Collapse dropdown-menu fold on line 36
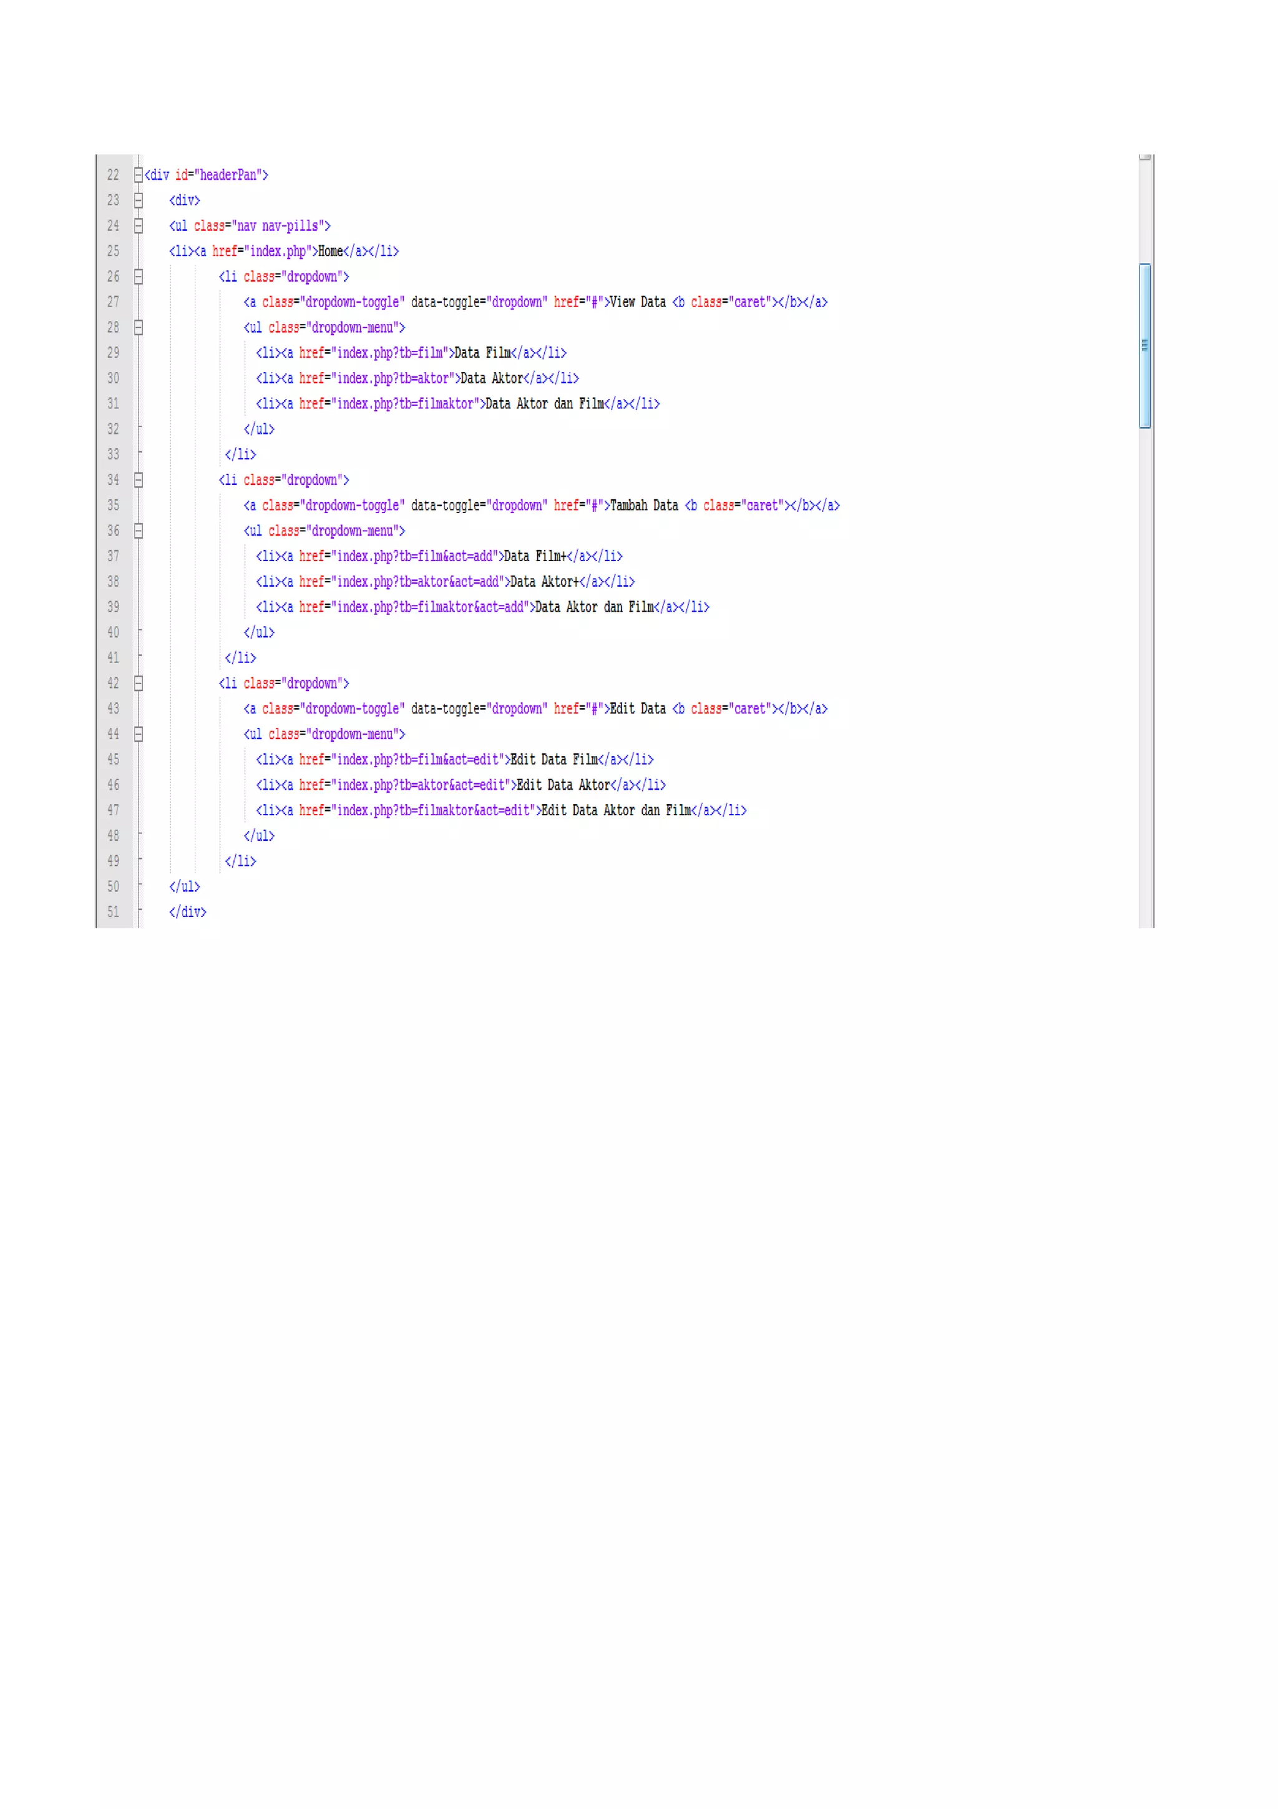The width and height of the screenshot is (1278, 1809). point(138,531)
